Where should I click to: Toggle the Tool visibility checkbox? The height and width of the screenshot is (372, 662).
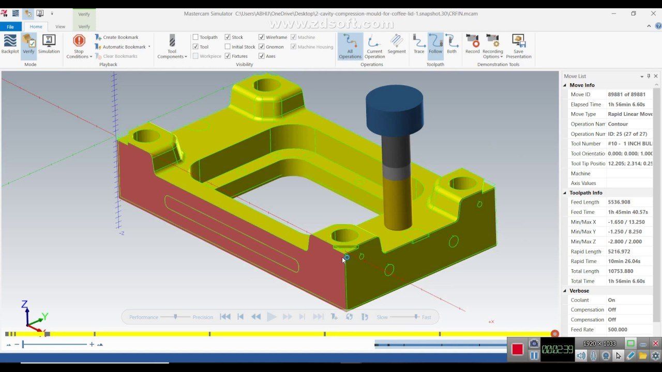(x=195, y=47)
